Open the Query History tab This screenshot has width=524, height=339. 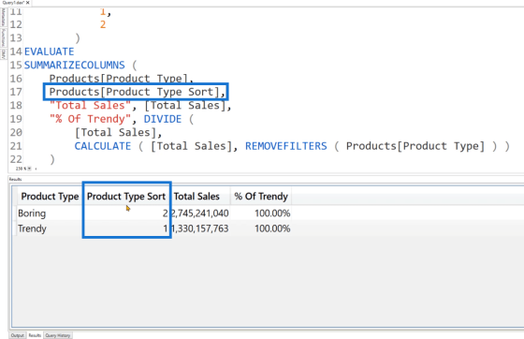pyautogui.click(x=58, y=335)
